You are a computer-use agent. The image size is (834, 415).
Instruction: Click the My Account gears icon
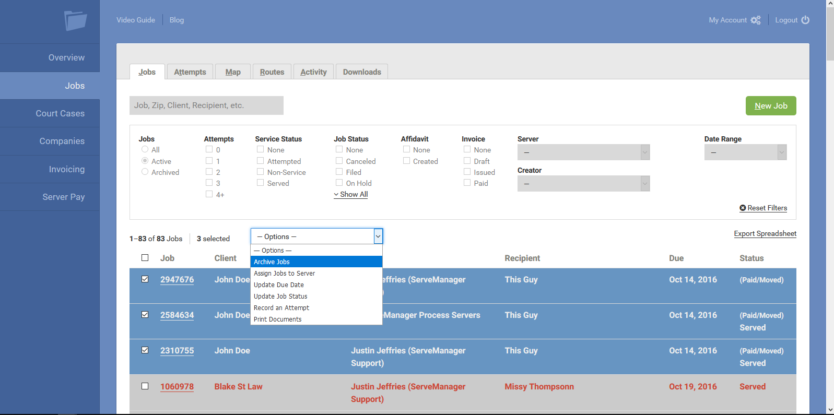click(756, 20)
